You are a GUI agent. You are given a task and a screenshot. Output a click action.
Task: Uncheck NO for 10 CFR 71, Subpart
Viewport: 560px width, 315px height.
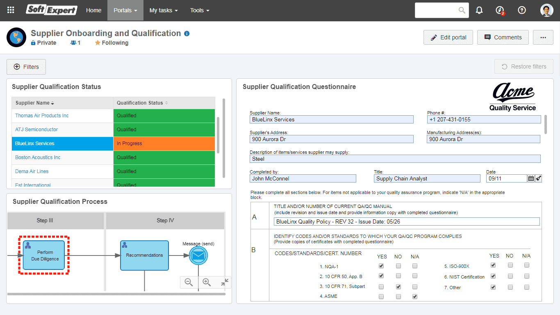[398, 286]
